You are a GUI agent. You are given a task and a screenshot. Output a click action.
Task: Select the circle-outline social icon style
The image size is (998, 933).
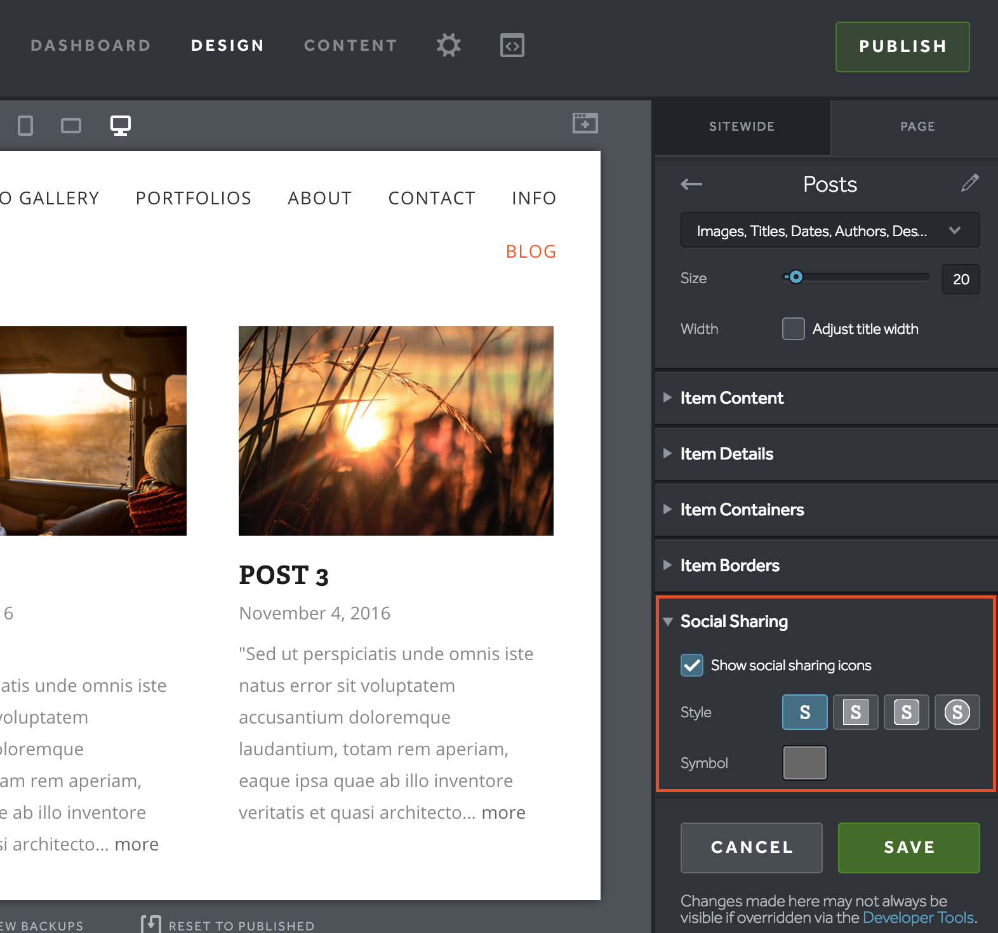[957, 712]
